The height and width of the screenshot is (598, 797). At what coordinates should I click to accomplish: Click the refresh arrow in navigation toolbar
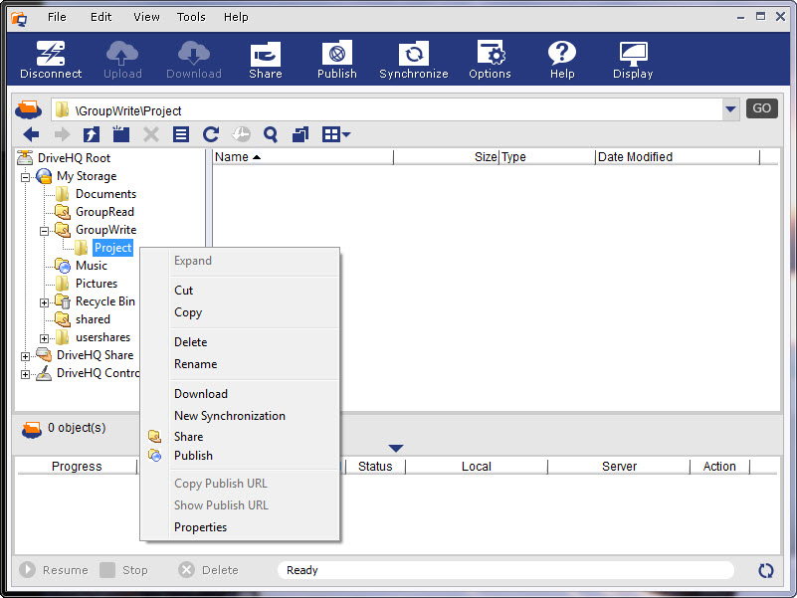click(x=211, y=134)
